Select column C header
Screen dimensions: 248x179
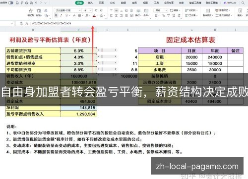tap(79, 30)
